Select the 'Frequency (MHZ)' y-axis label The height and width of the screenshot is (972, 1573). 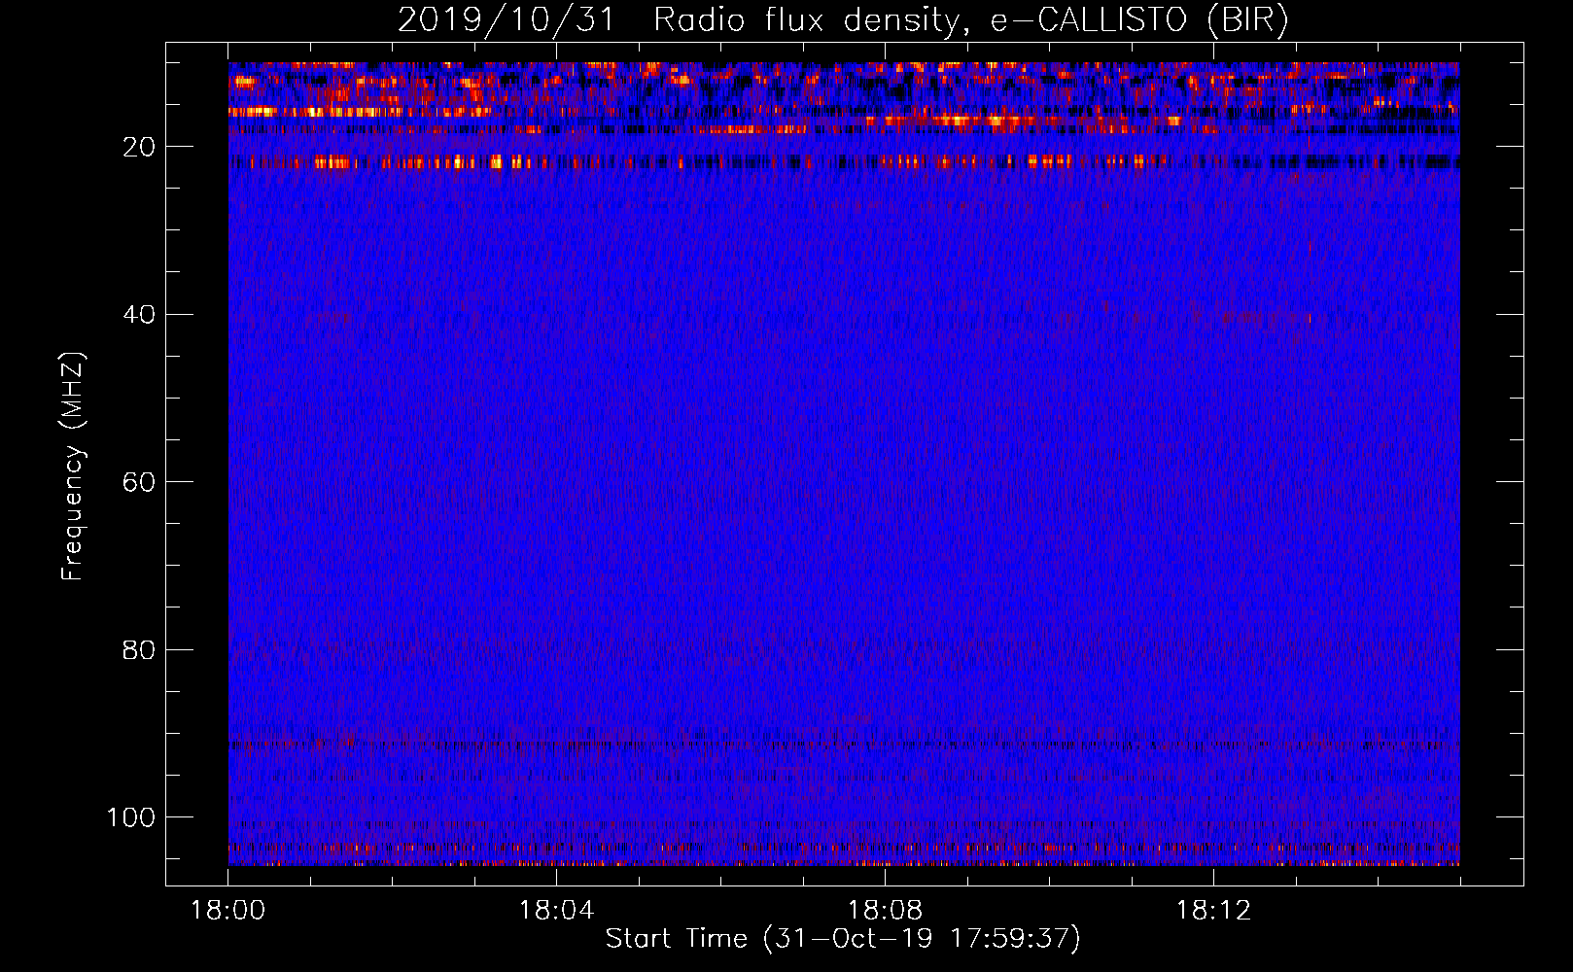pyautogui.click(x=73, y=466)
